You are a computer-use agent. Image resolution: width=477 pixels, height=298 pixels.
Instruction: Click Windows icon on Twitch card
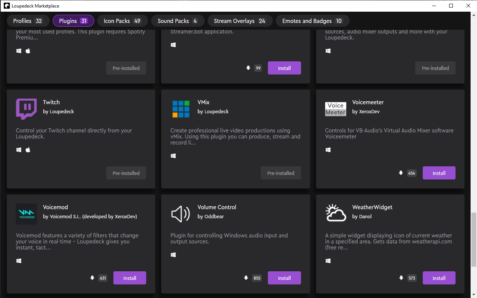(19, 150)
